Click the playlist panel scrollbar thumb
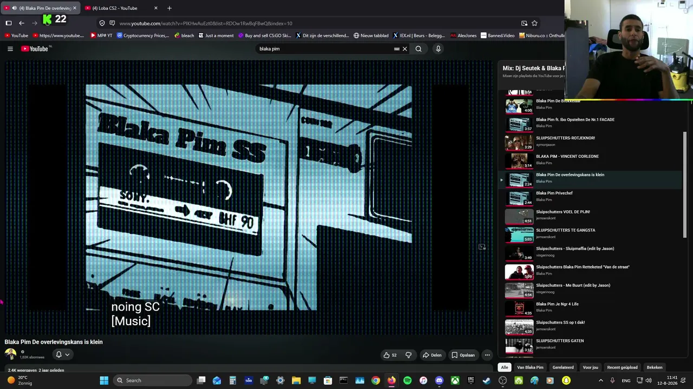This screenshot has height=389, width=693. [x=685, y=184]
